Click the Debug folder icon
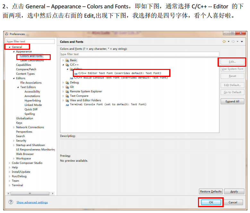The height and width of the screenshot is (213, 250). coord(67,83)
